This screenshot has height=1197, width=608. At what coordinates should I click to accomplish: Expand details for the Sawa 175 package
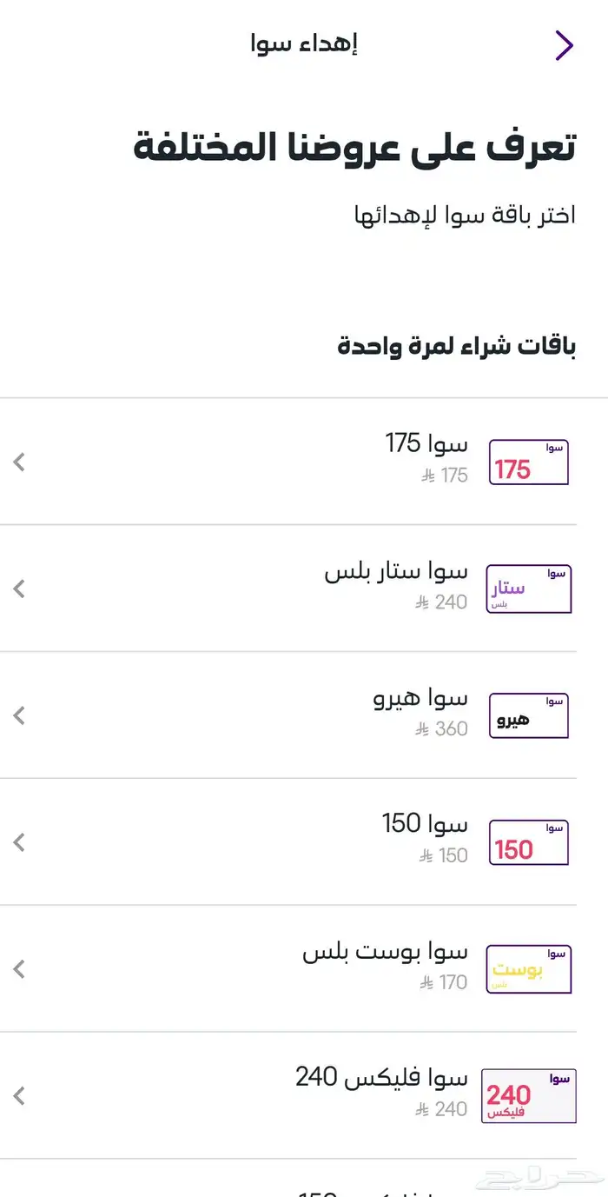[x=18, y=462]
